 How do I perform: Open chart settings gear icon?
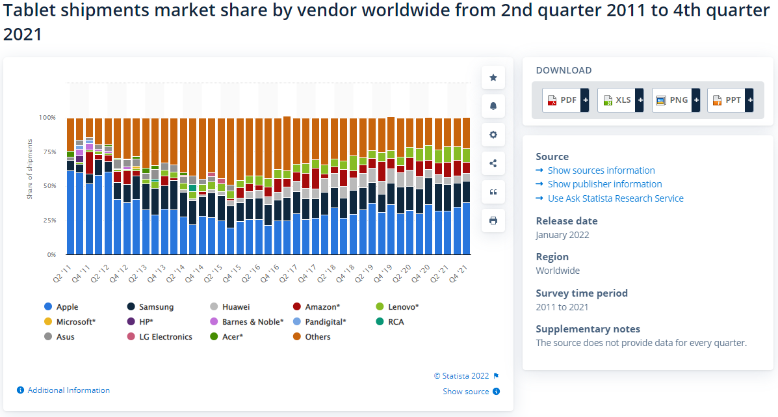493,135
